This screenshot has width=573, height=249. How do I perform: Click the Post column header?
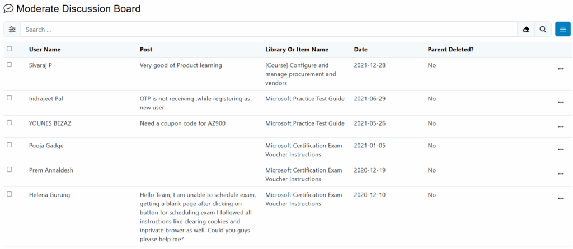145,50
